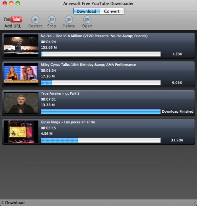Click the file size '17.36 M'
The height and width of the screenshot is (206, 197).
(x=48, y=76)
